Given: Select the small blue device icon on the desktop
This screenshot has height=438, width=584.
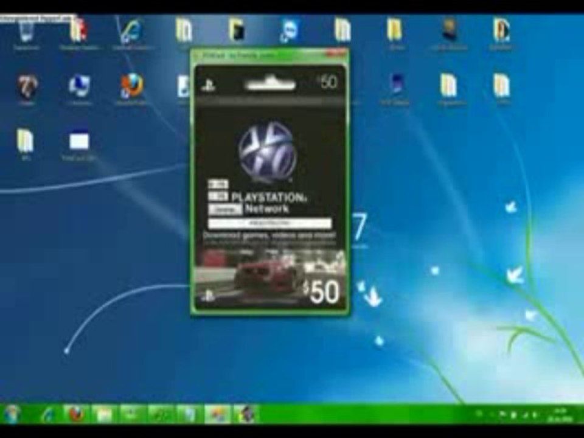Looking at the screenshot, I should click(396, 84).
